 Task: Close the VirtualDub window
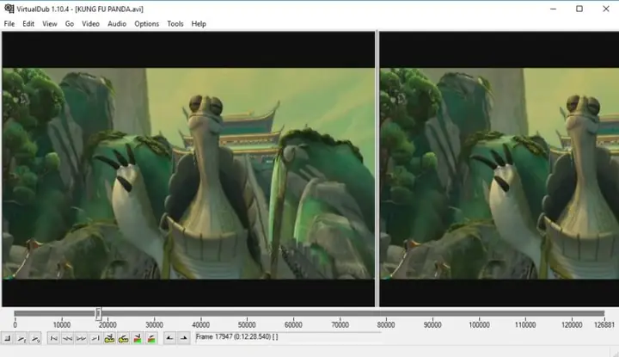click(606, 9)
